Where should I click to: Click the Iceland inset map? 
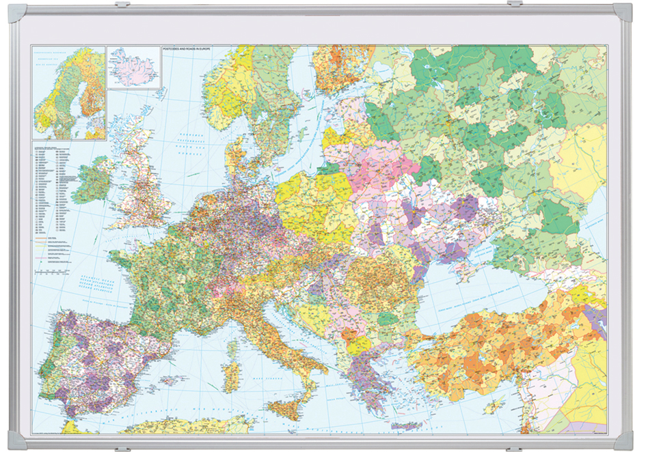pos(134,68)
